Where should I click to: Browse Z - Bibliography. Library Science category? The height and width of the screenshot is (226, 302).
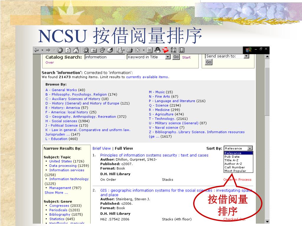click(x=196, y=134)
